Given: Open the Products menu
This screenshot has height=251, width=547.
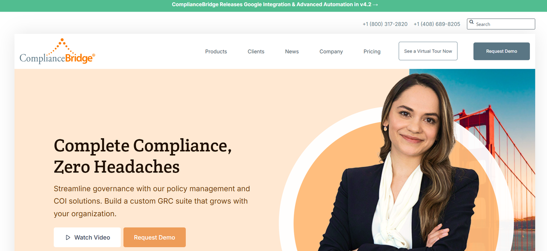Looking at the screenshot, I should (x=216, y=51).
